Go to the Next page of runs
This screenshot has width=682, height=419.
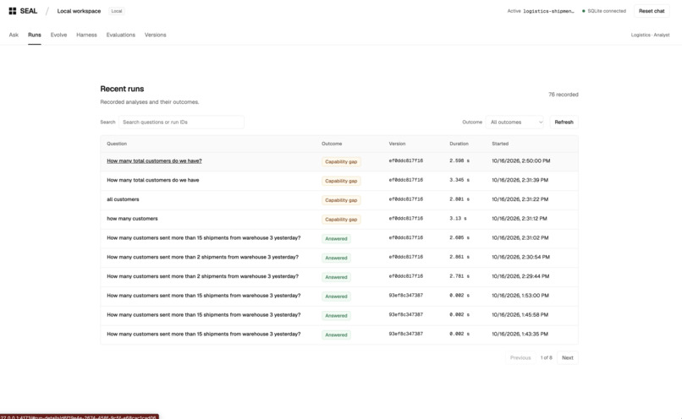[567, 358]
